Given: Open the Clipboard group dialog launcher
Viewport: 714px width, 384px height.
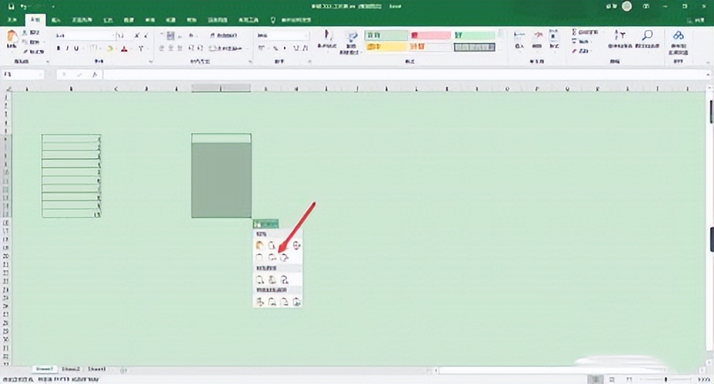Looking at the screenshot, I should pos(47,62).
